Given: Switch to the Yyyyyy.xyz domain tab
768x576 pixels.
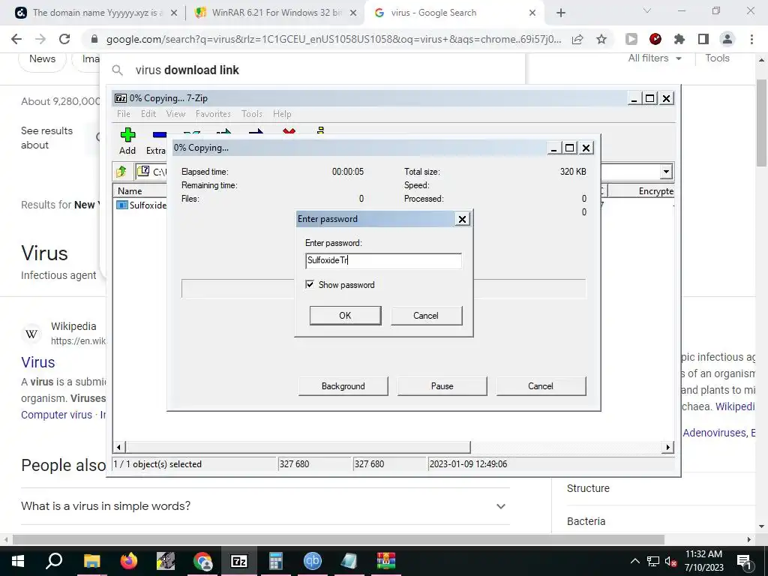Looking at the screenshot, I should coord(97,13).
